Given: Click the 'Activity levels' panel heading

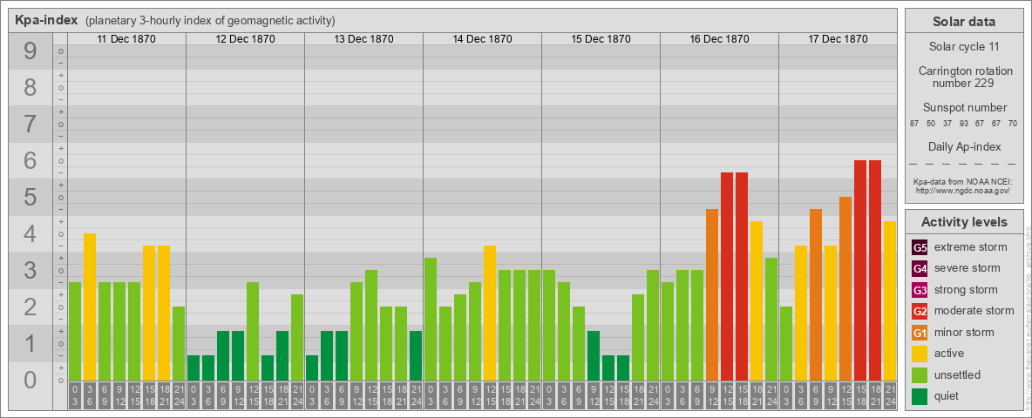Looking at the screenshot, I should click(963, 221).
